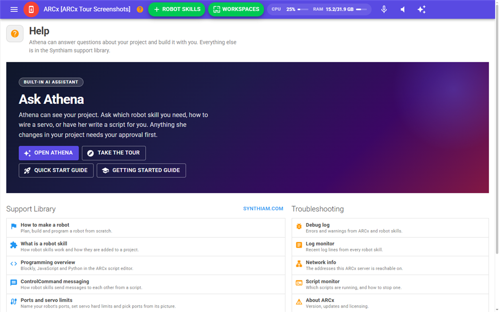
Task: Open the hamburger navigation menu
Action: pos(14,9)
